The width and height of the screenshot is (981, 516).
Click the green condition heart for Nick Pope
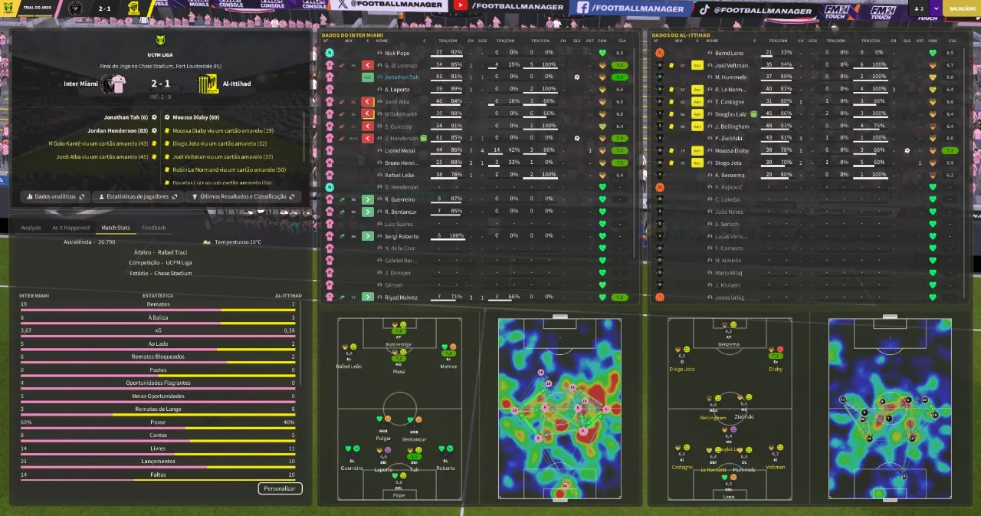click(602, 53)
